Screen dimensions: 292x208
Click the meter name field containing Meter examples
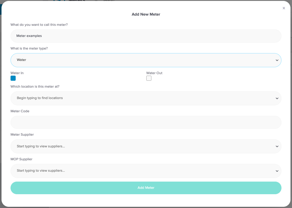(x=146, y=36)
